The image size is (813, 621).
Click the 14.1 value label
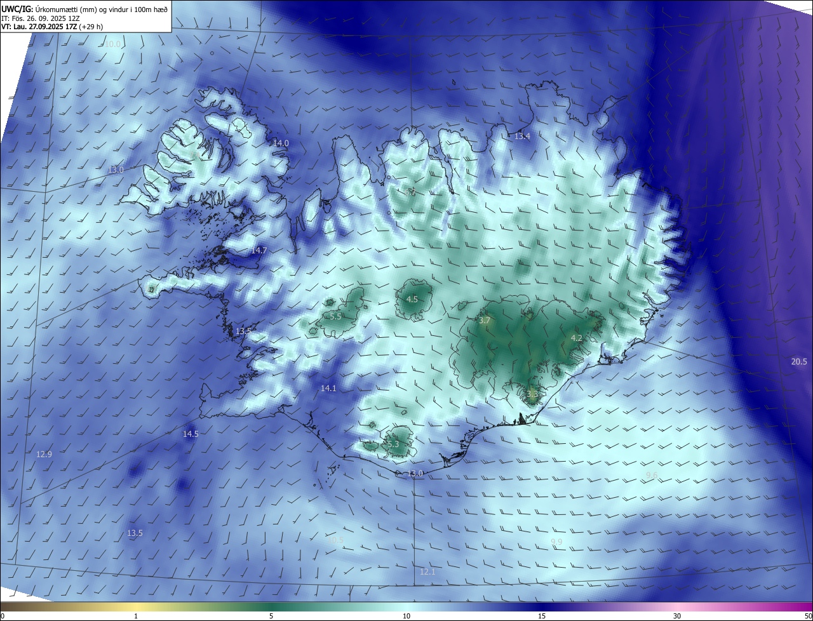pyautogui.click(x=328, y=388)
